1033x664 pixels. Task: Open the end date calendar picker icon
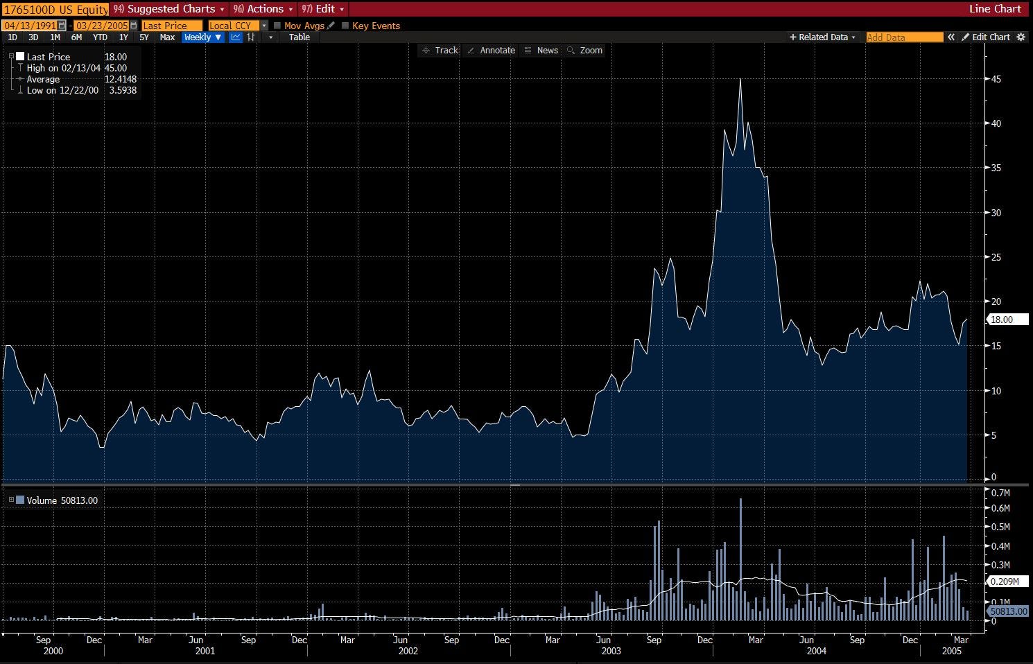tap(134, 26)
